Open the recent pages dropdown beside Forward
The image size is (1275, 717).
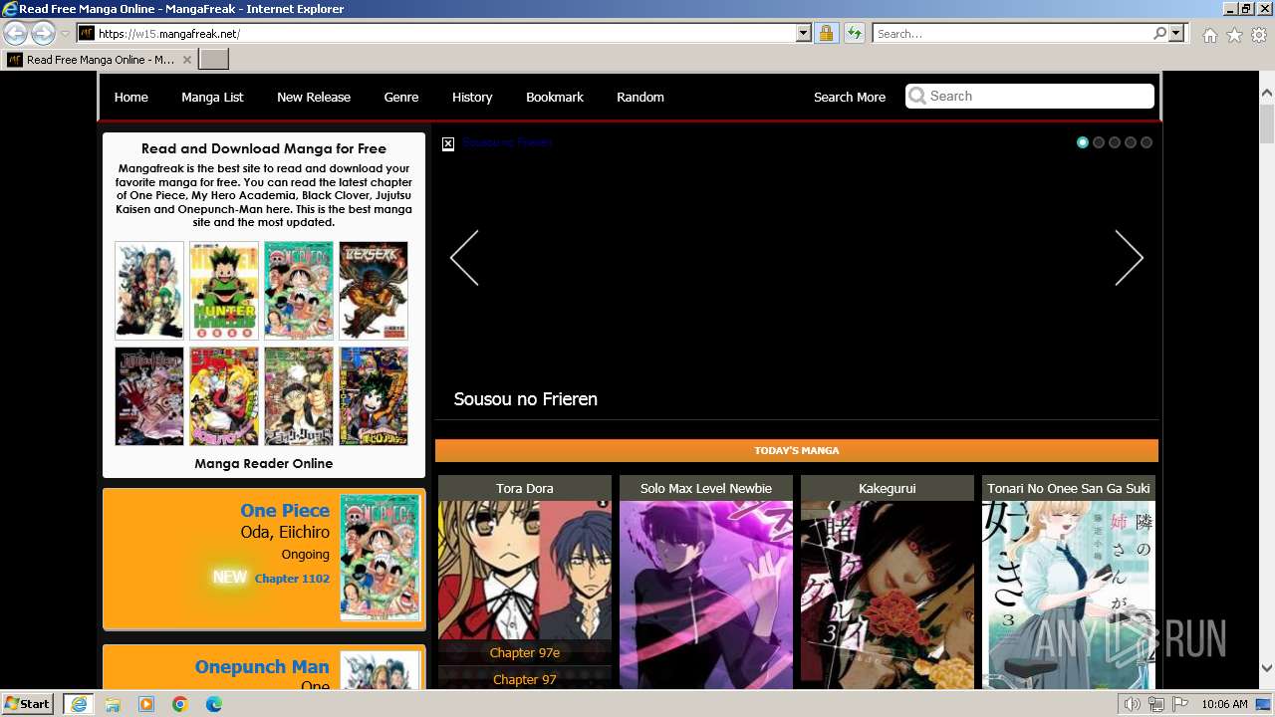pyautogui.click(x=65, y=34)
